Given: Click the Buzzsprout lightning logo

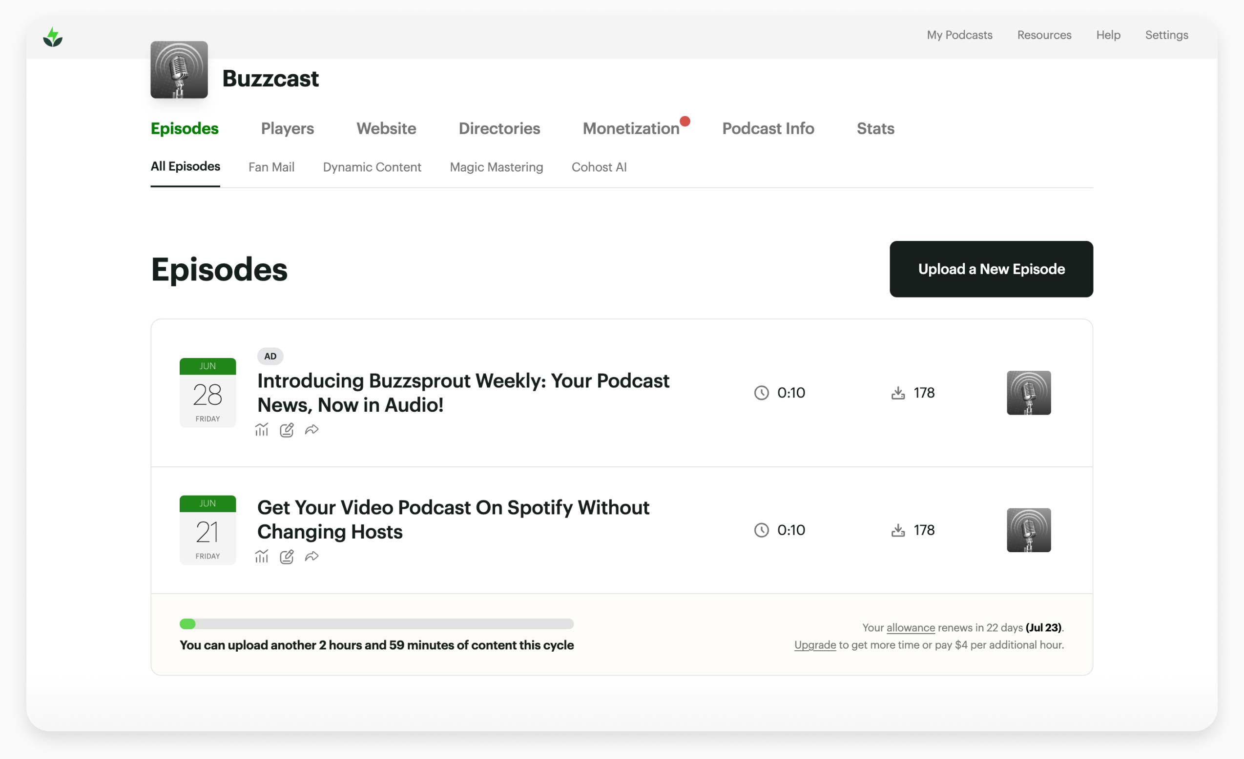Looking at the screenshot, I should click(x=53, y=36).
